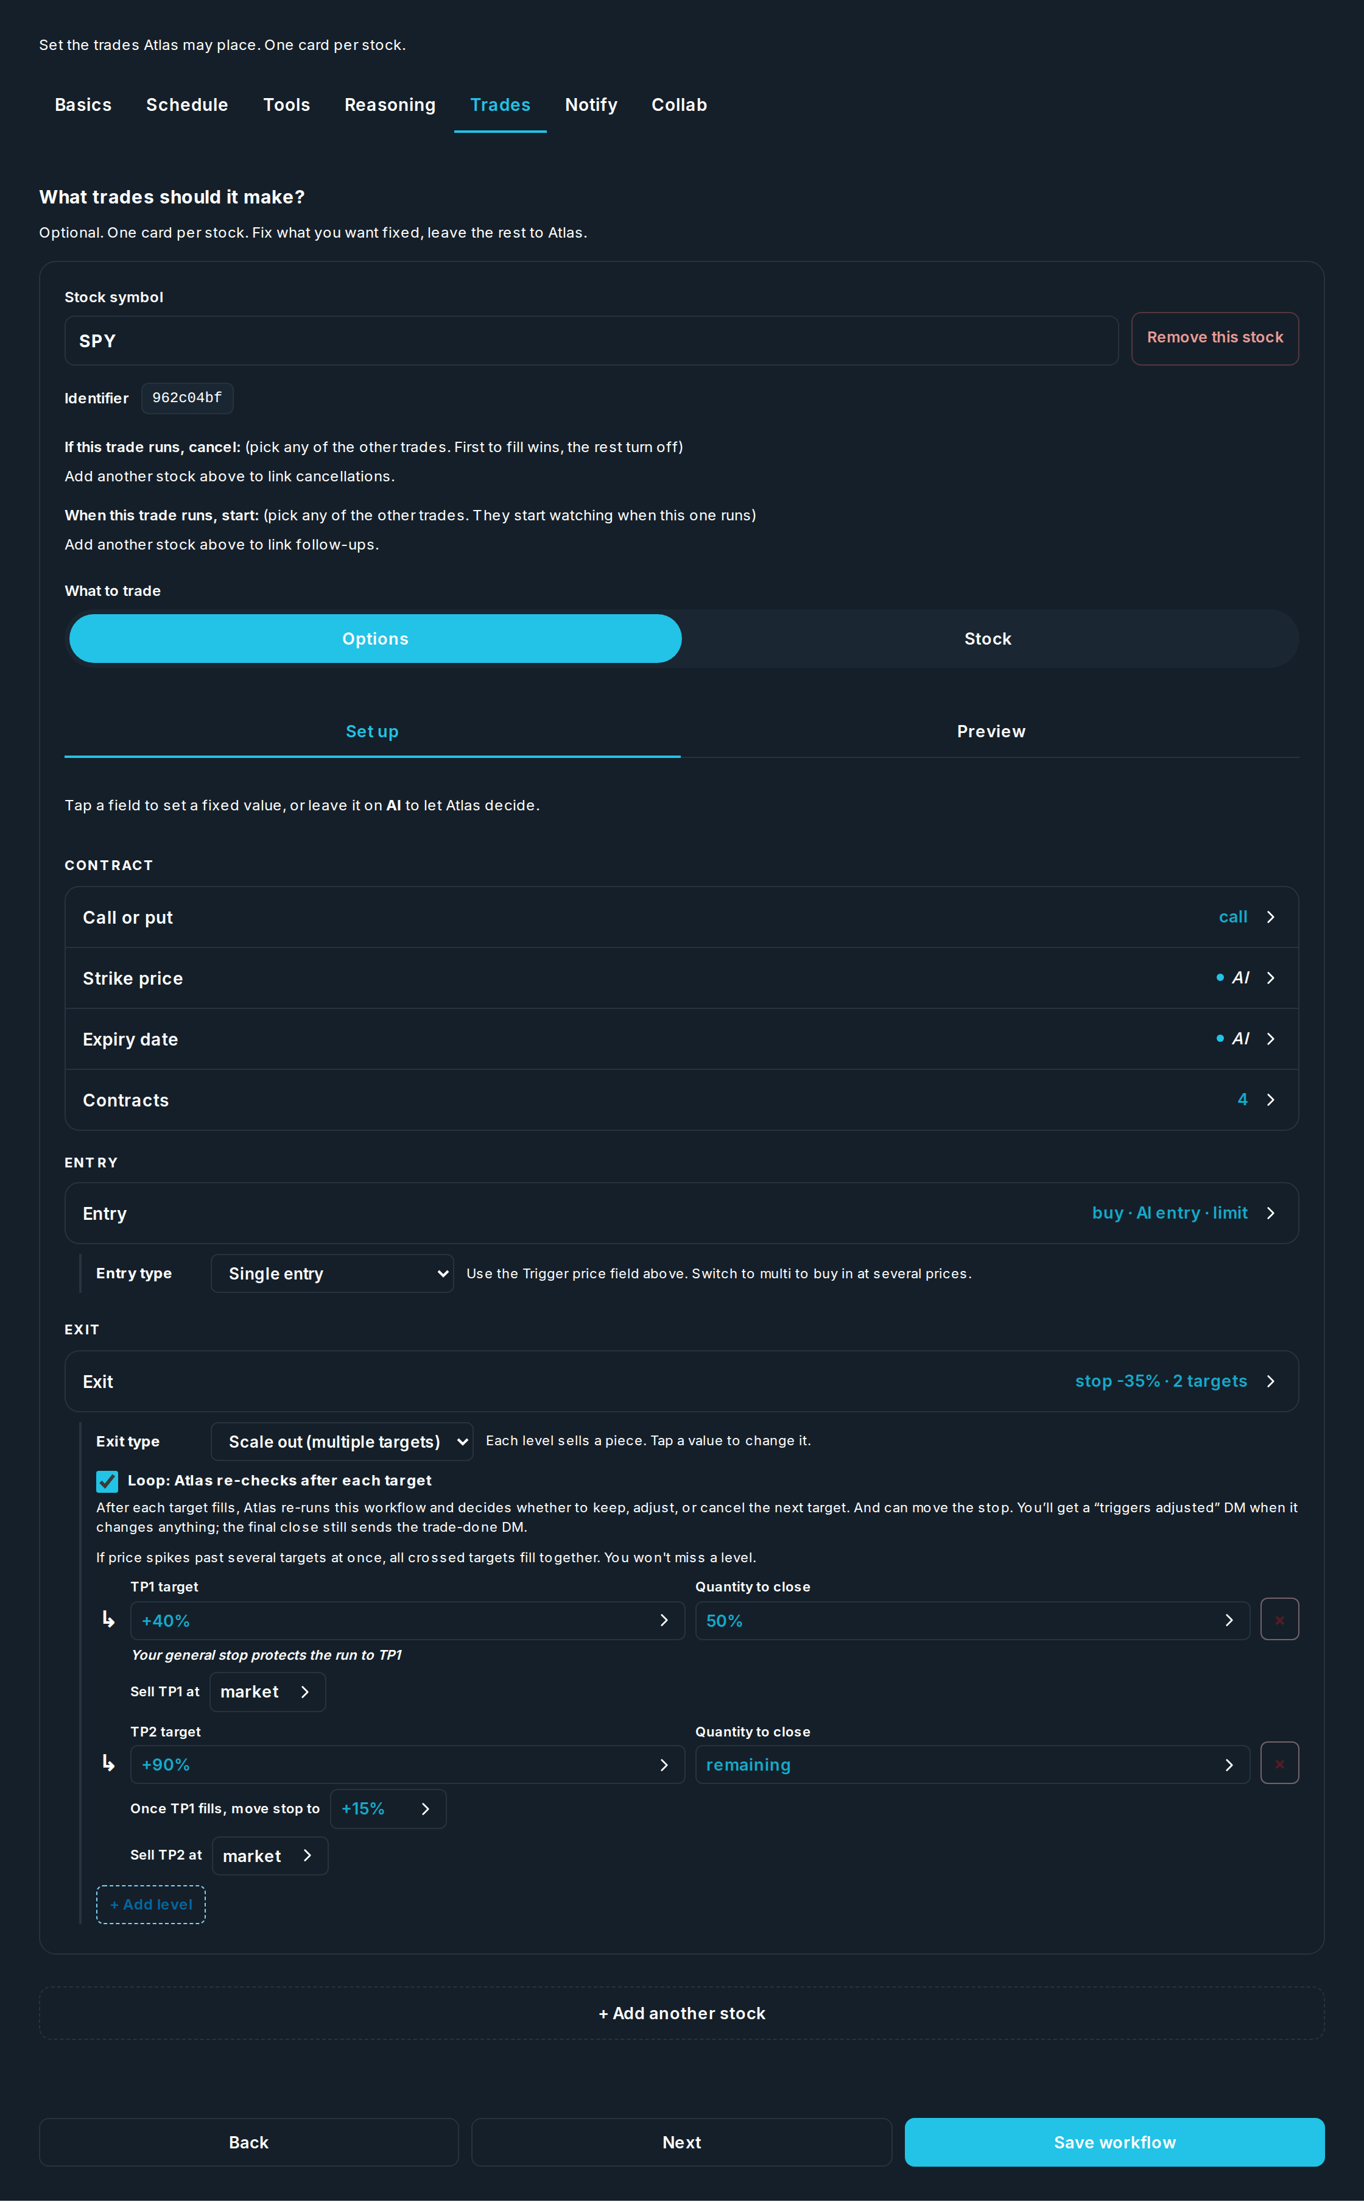Screen dimensions: 1364x2202
Task: Toggle Loop re-checks after each target checkbox
Action: pyautogui.click(x=107, y=1481)
